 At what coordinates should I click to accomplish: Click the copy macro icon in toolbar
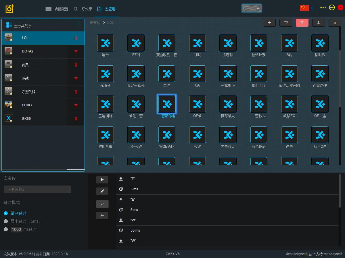click(285, 23)
